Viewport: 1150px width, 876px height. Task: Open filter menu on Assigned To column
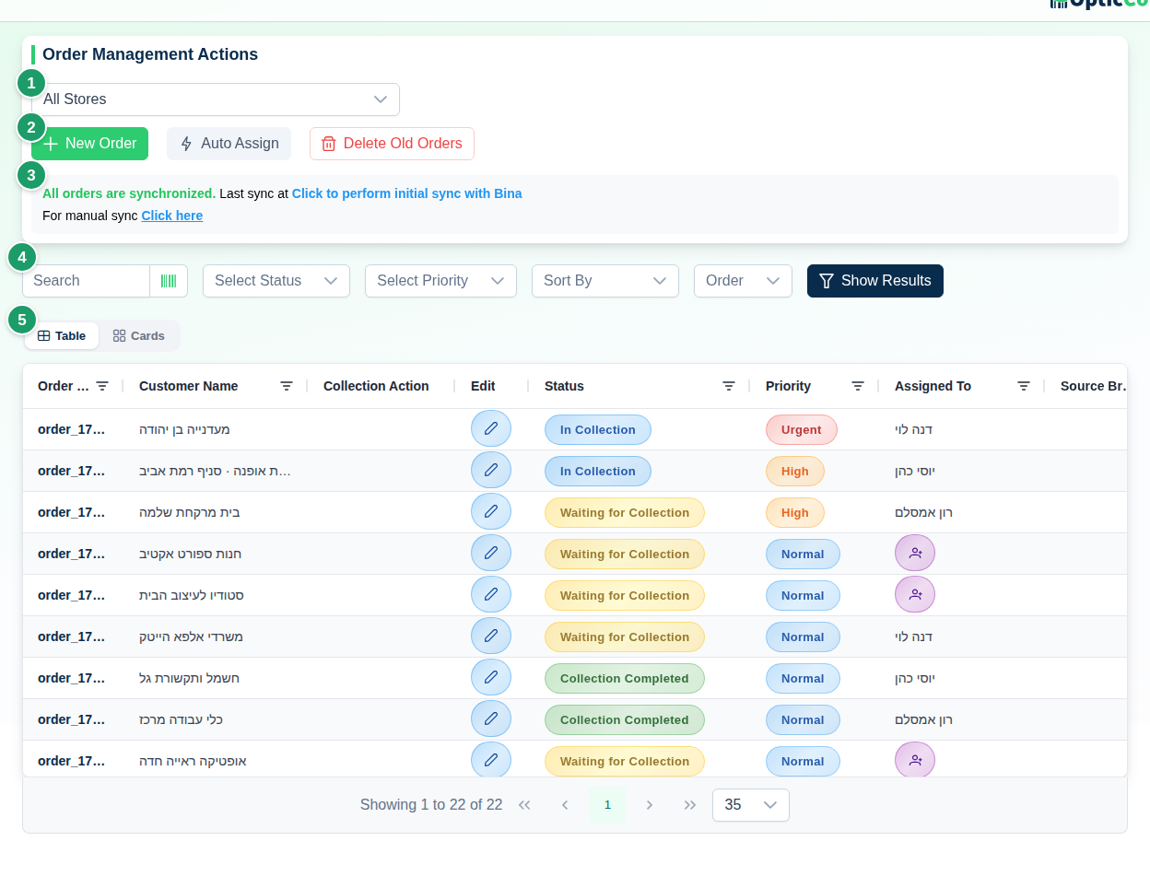click(1024, 386)
